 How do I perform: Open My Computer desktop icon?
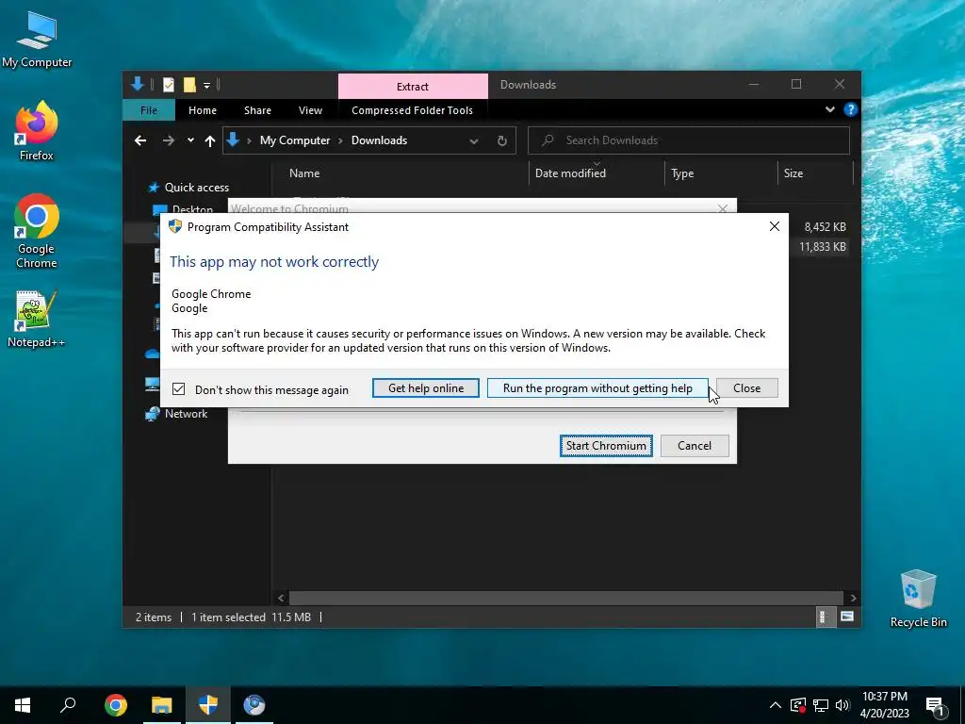(x=37, y=40)
